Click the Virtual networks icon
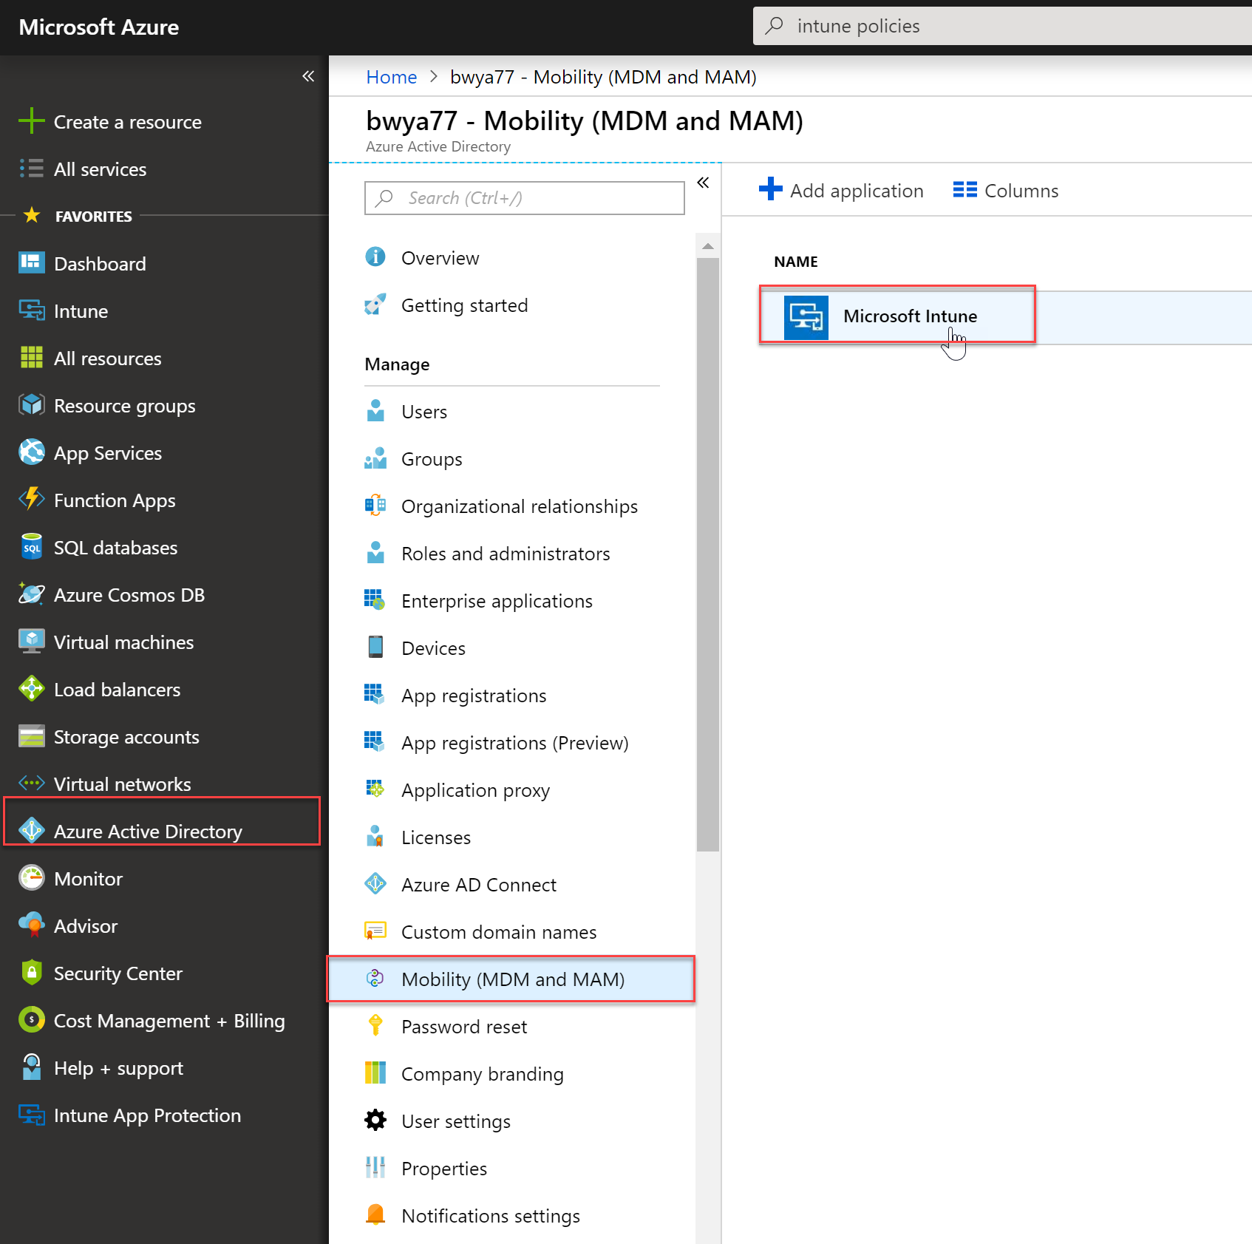This screenshot has height=1244, width=1252. (31, 783)
